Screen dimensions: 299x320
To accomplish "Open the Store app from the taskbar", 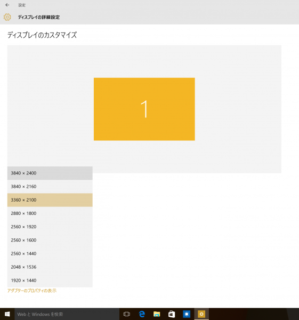I will point(172,314).
